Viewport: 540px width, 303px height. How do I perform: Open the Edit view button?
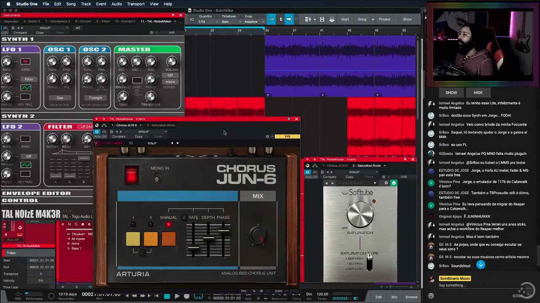click(x=379, y=297)
